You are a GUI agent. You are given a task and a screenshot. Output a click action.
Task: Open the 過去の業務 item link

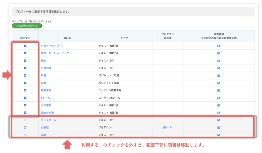tap(47, 113)
